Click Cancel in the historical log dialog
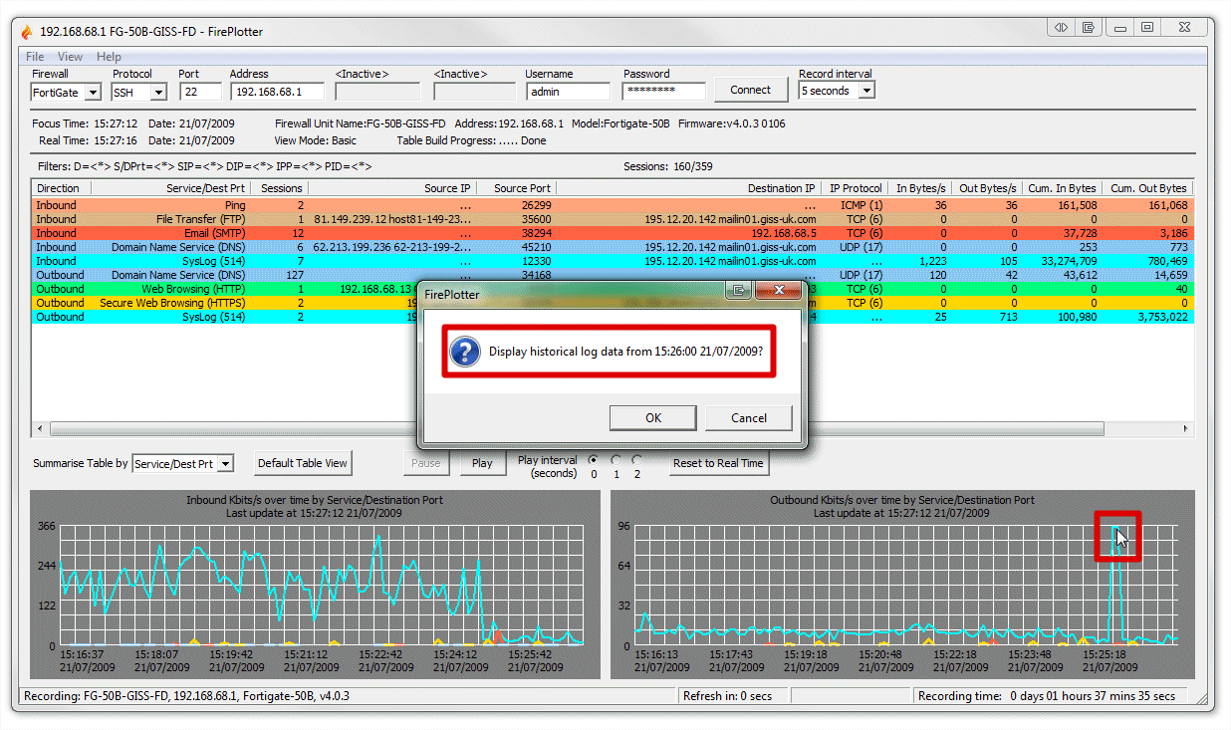The height and width of the screenshot is (730, 1231). [748, 418]
